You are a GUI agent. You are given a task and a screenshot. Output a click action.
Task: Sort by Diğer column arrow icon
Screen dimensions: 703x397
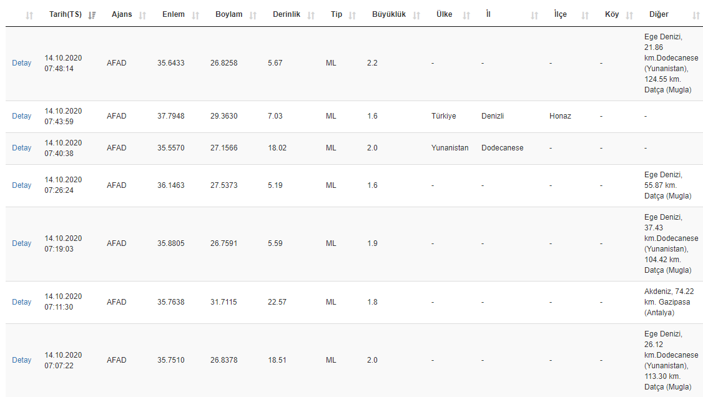pos(696,15)
